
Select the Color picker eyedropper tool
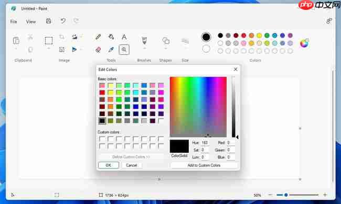click(x=111, y=50)
